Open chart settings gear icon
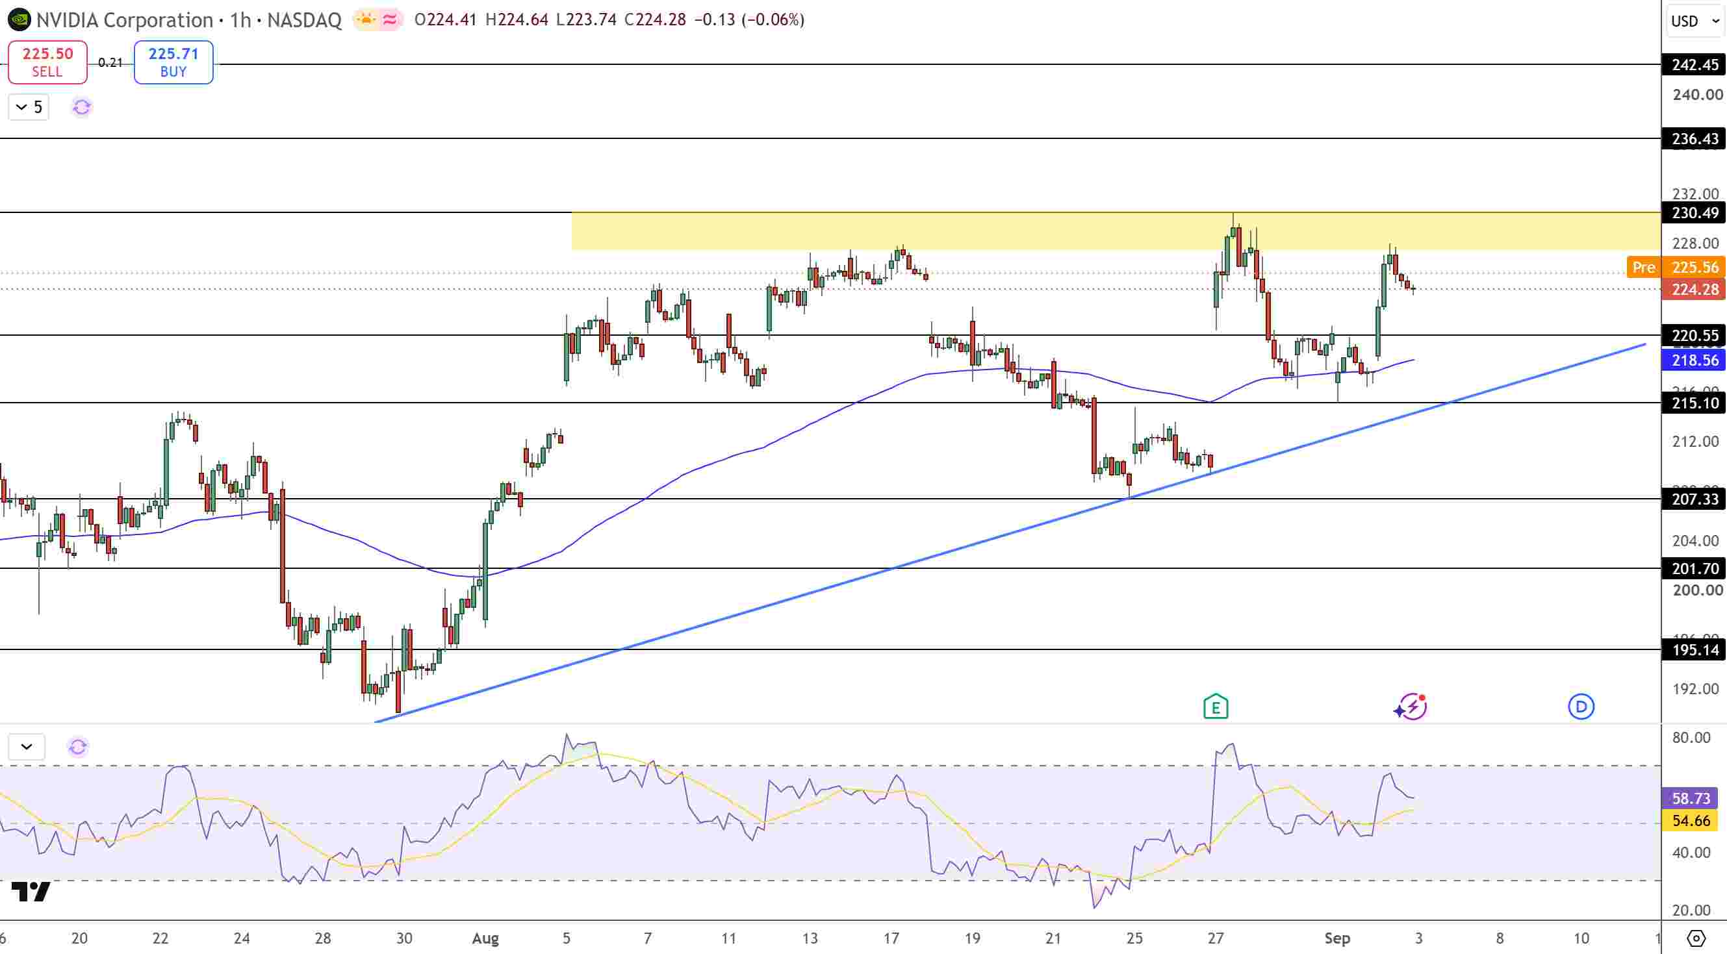This screenshot has width=1727, height=954. (x=1696, y=938)
